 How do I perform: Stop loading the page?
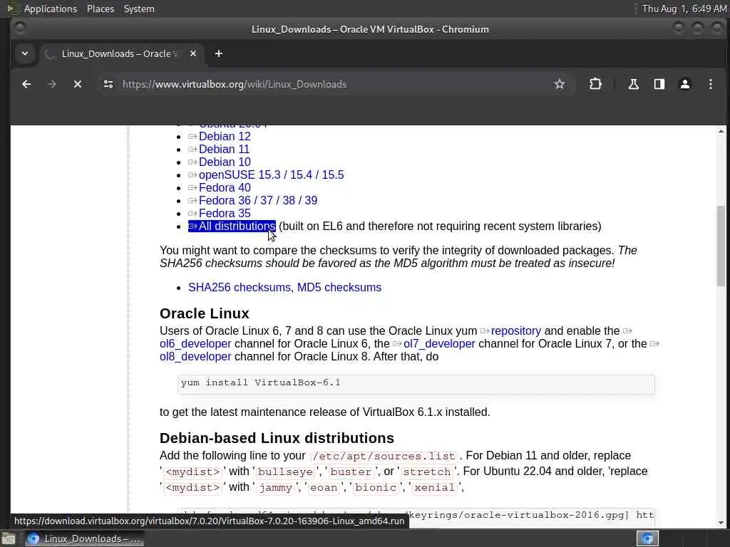(x=78, y=84)
